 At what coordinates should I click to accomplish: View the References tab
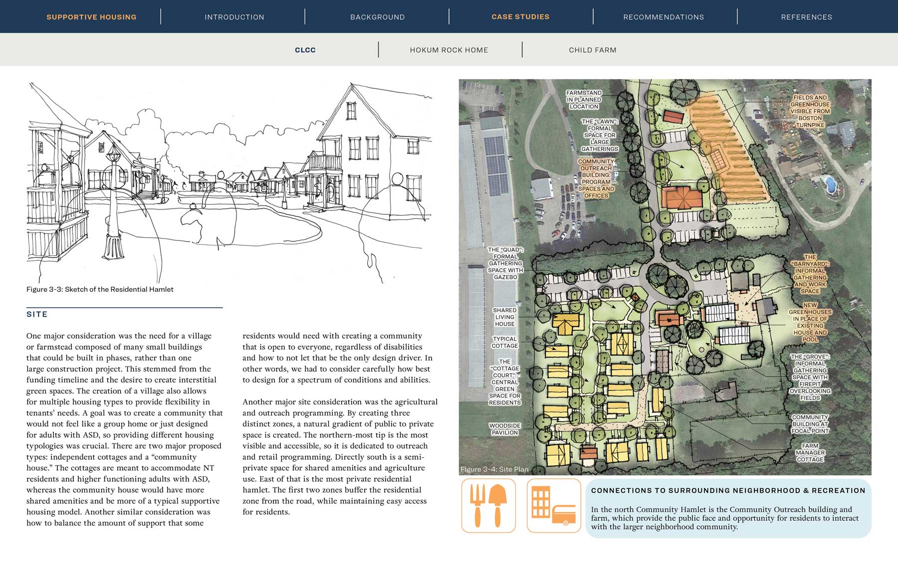pos(807,16)
